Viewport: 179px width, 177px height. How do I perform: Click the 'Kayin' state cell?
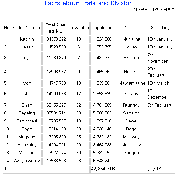(27, 58)
